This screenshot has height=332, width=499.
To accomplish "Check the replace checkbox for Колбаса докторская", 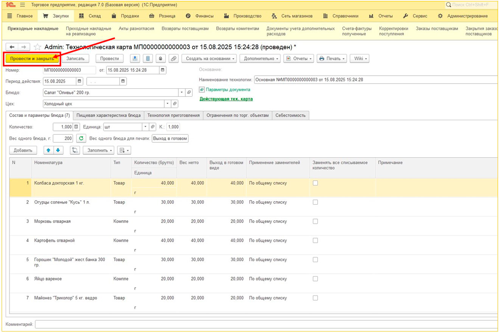I will coord(315,183).
